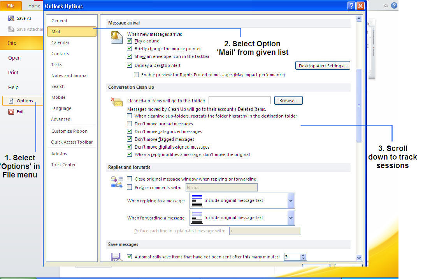Increase auto-save minutes with up arrow
This screenshot has width=423, height=279.
point(303,255)
